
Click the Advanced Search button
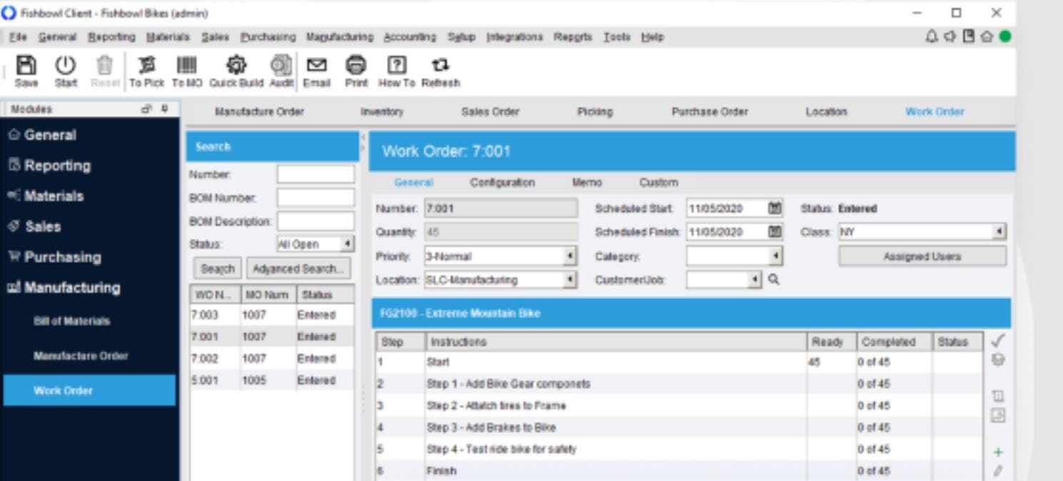(x=298, y=269)
